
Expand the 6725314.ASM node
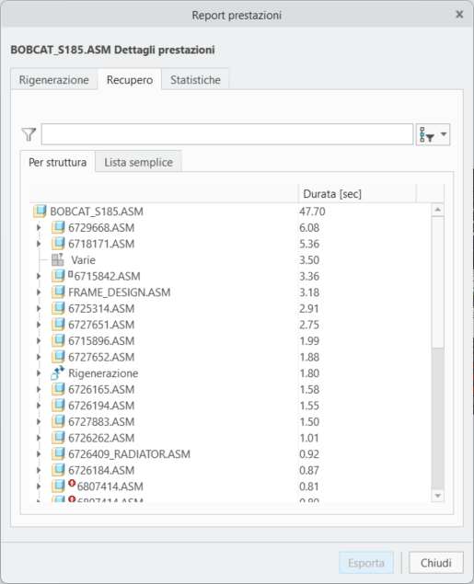tap(39, 308)
